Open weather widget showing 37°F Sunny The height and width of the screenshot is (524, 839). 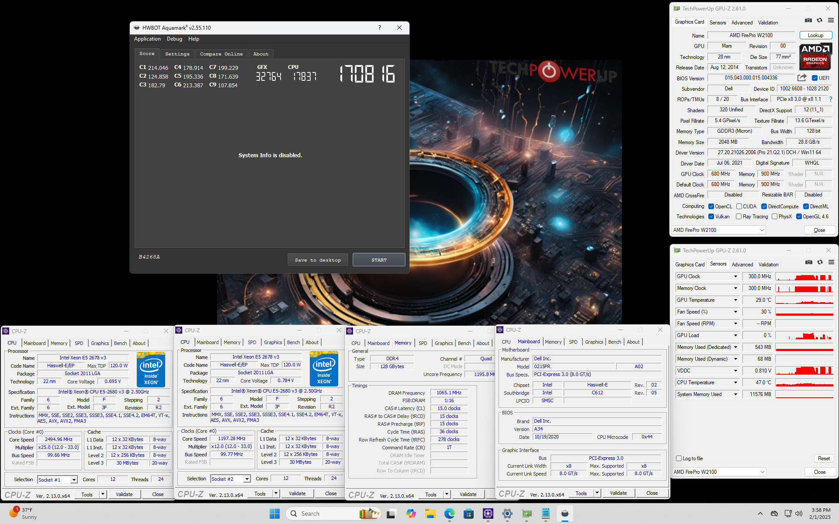(x=23, y=514)
